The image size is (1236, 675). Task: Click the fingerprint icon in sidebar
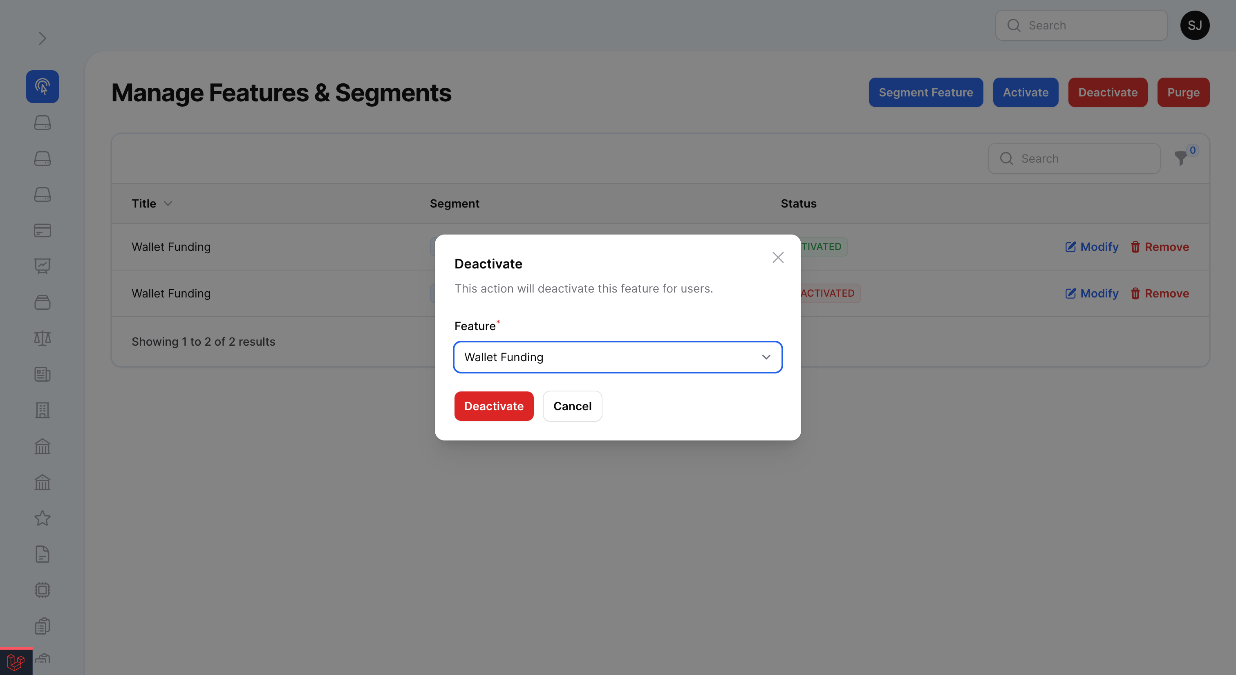pyautogui.click(x=42, y=87)
